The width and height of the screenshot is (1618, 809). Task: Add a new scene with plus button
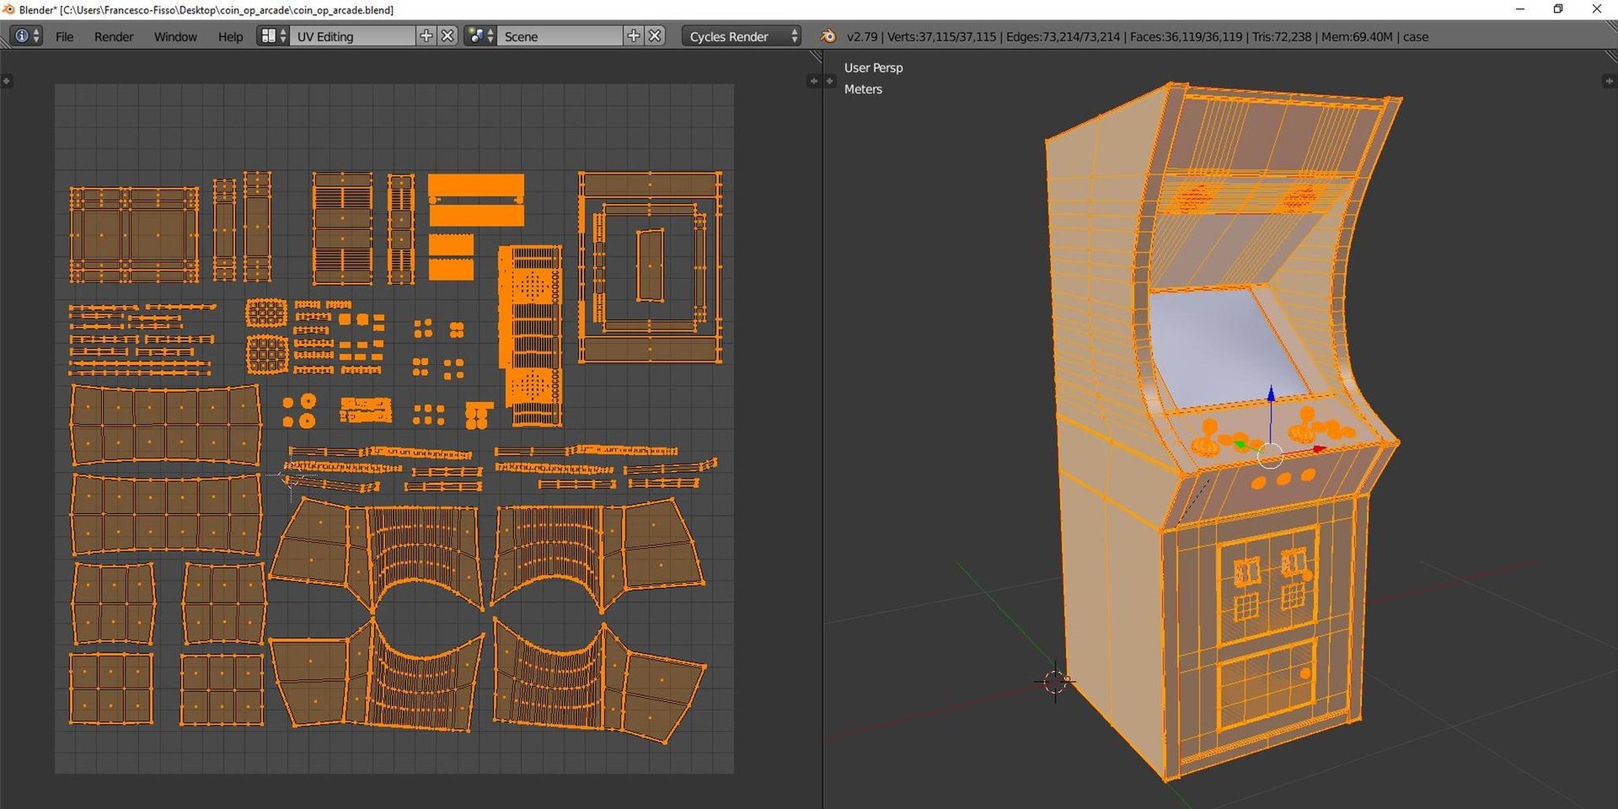tap(634, 36)
